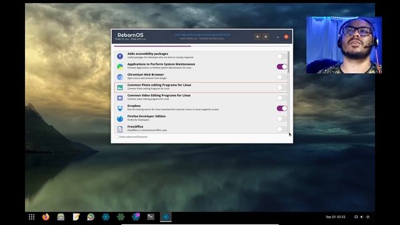The image size is (400, 225).
Task: Open the RebornOS icon with purple badge
Action: (136, 217)
